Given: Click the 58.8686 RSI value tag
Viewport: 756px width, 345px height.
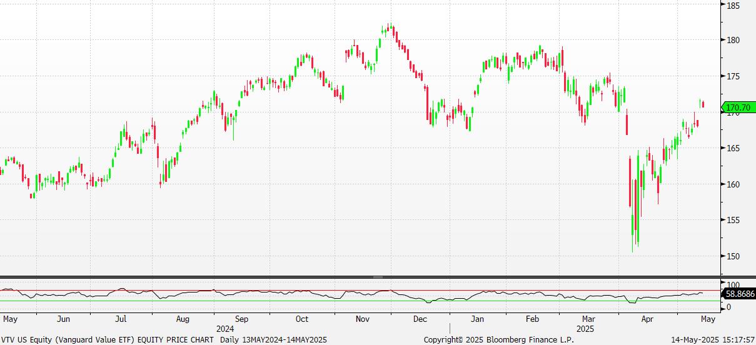Looking at the screenshot, I should click(x=738, y=292).
